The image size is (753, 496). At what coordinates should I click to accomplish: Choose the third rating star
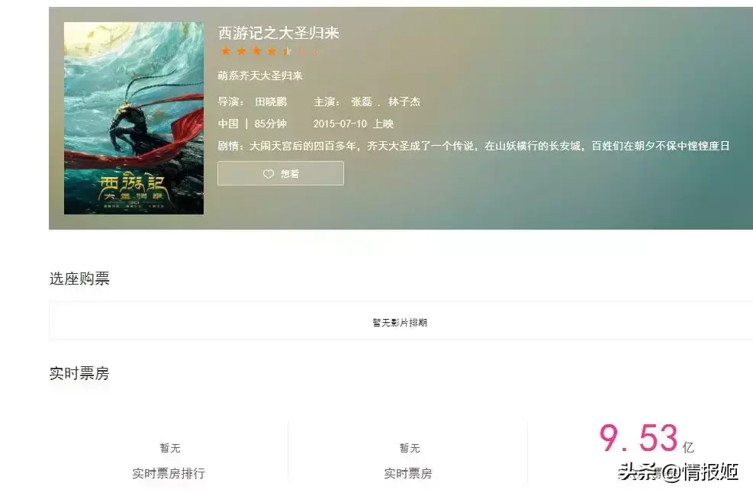(256, 51)
